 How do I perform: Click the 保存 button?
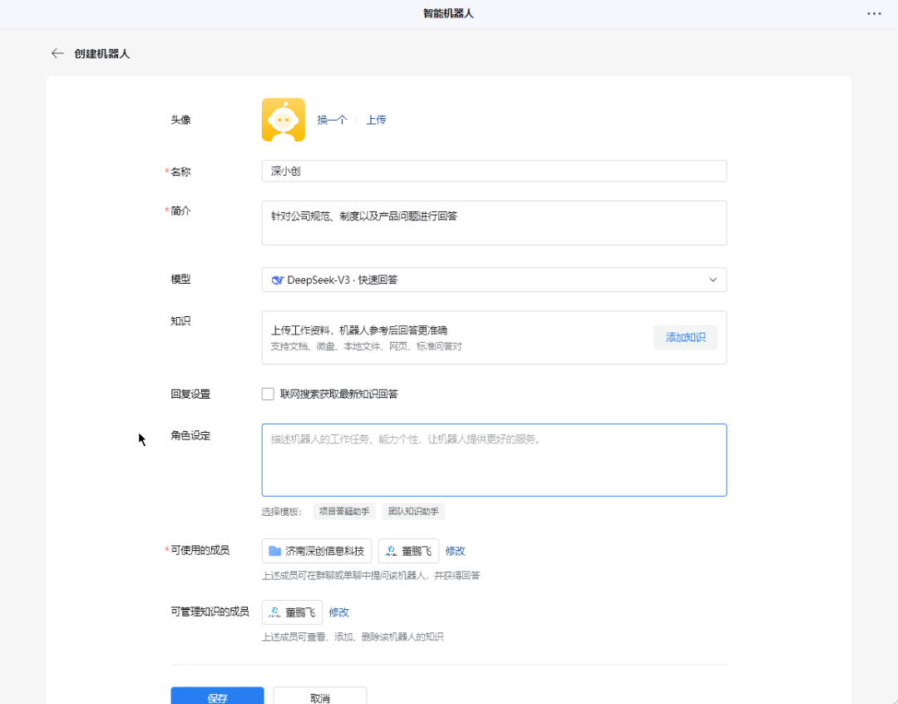click(x=217, y=697)
